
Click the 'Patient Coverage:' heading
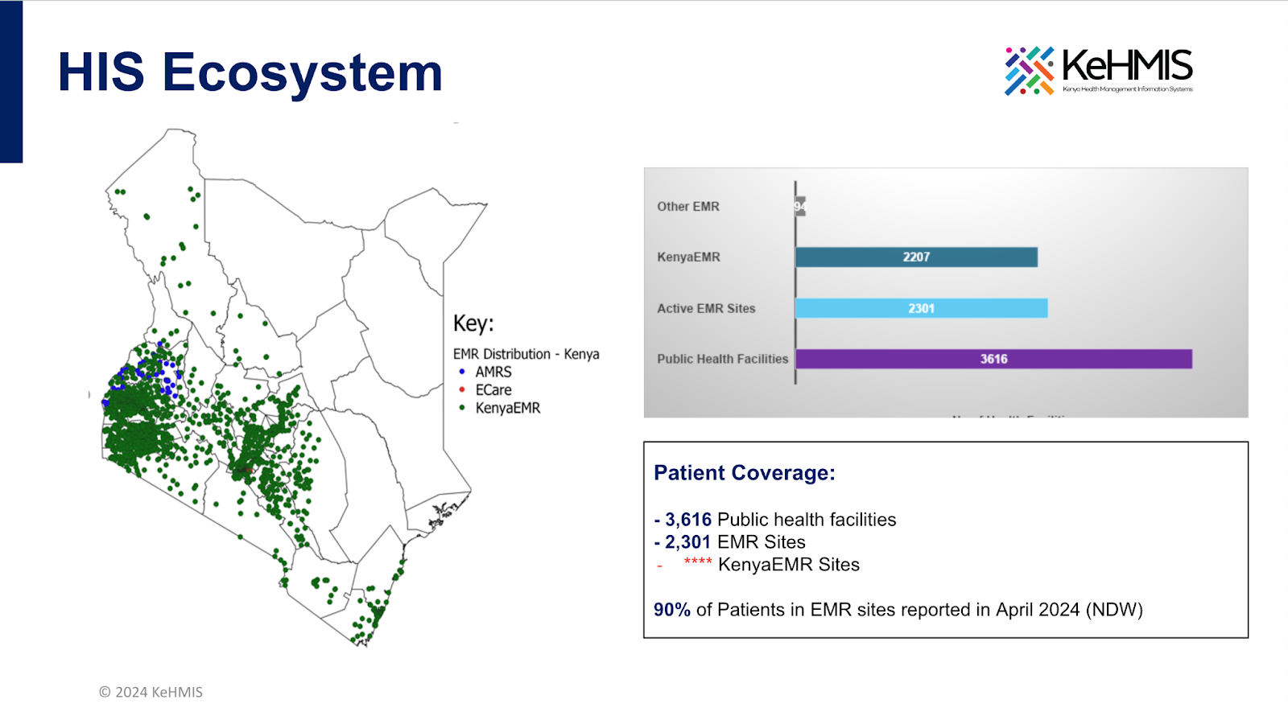pos(745,473)
